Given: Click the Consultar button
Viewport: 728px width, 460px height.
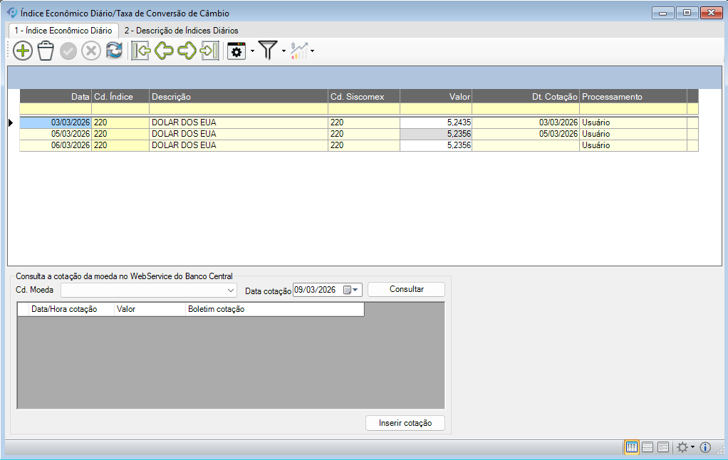Looking at the screenshot, I should pos(406,289).
